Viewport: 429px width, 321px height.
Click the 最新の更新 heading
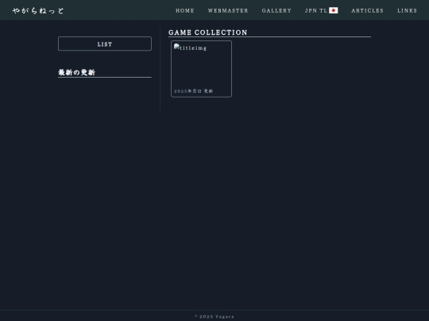click(76, 72)
